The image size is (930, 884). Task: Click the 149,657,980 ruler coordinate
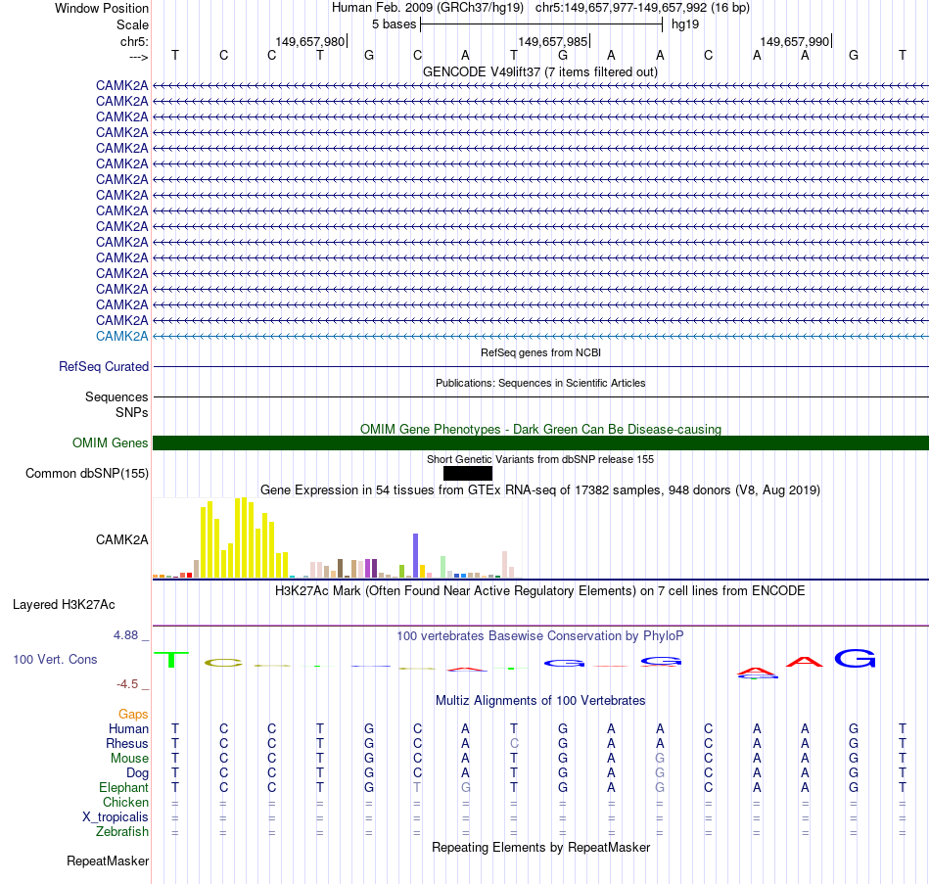point(309,41)
